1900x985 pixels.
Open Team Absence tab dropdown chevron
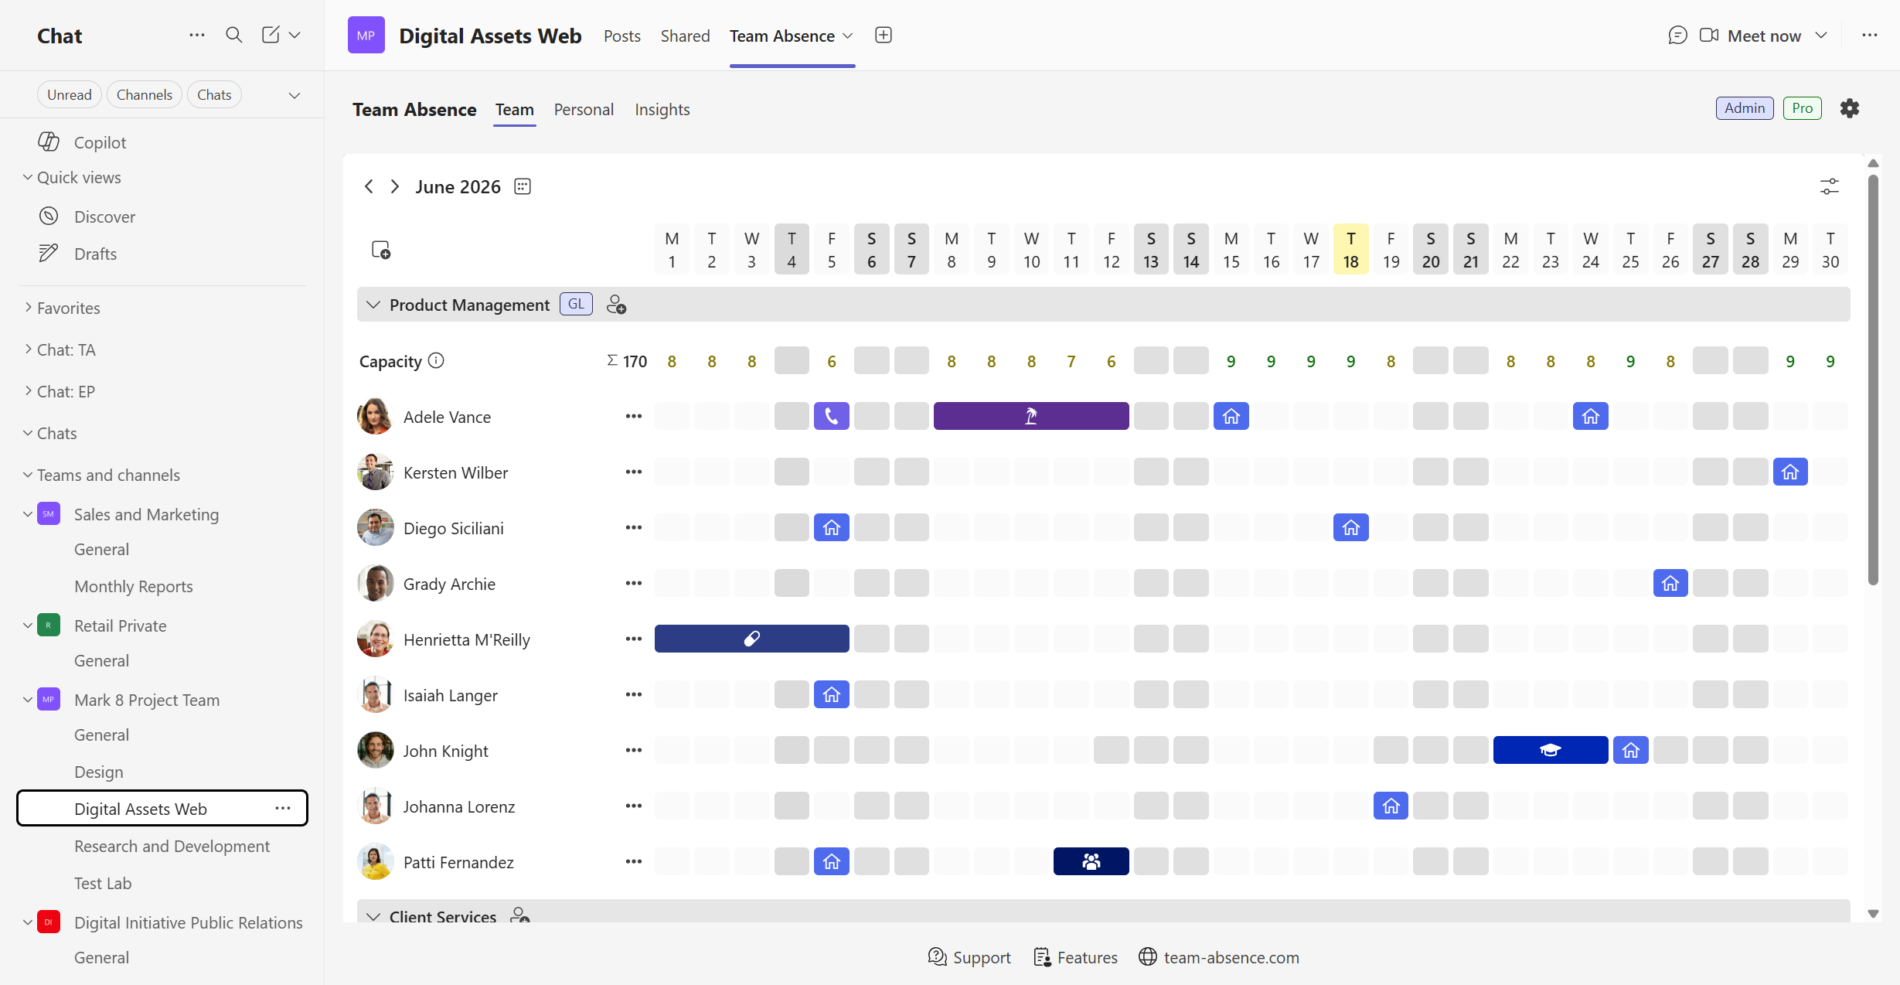[848, 36]
